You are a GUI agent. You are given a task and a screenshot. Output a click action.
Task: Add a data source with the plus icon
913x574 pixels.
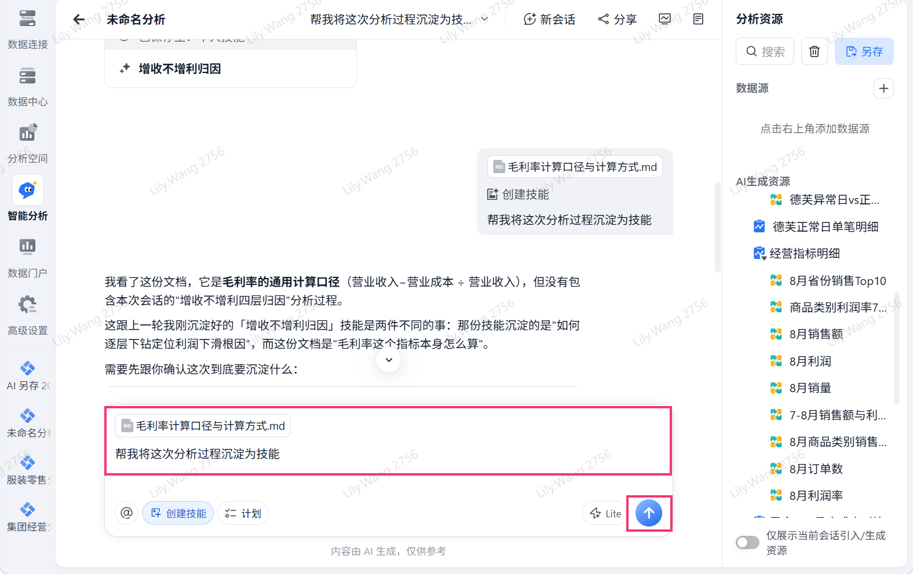[x=883, y=89]
